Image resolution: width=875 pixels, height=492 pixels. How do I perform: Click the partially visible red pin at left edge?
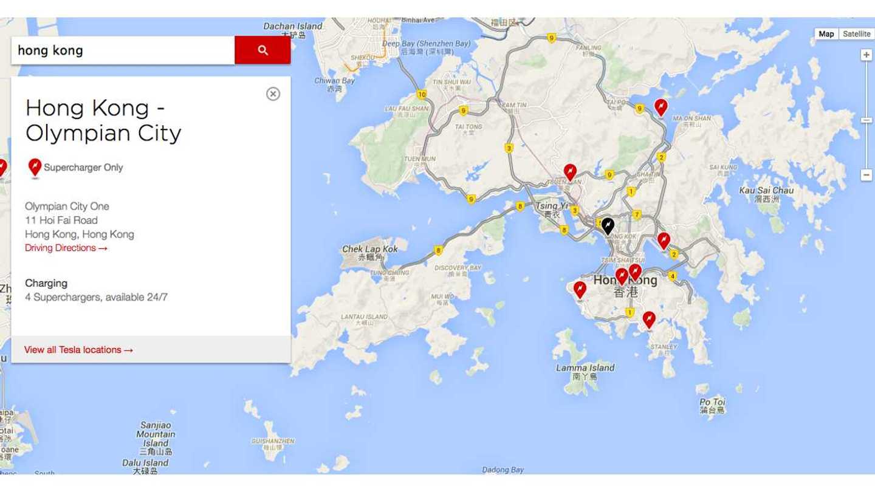[2, 165]
